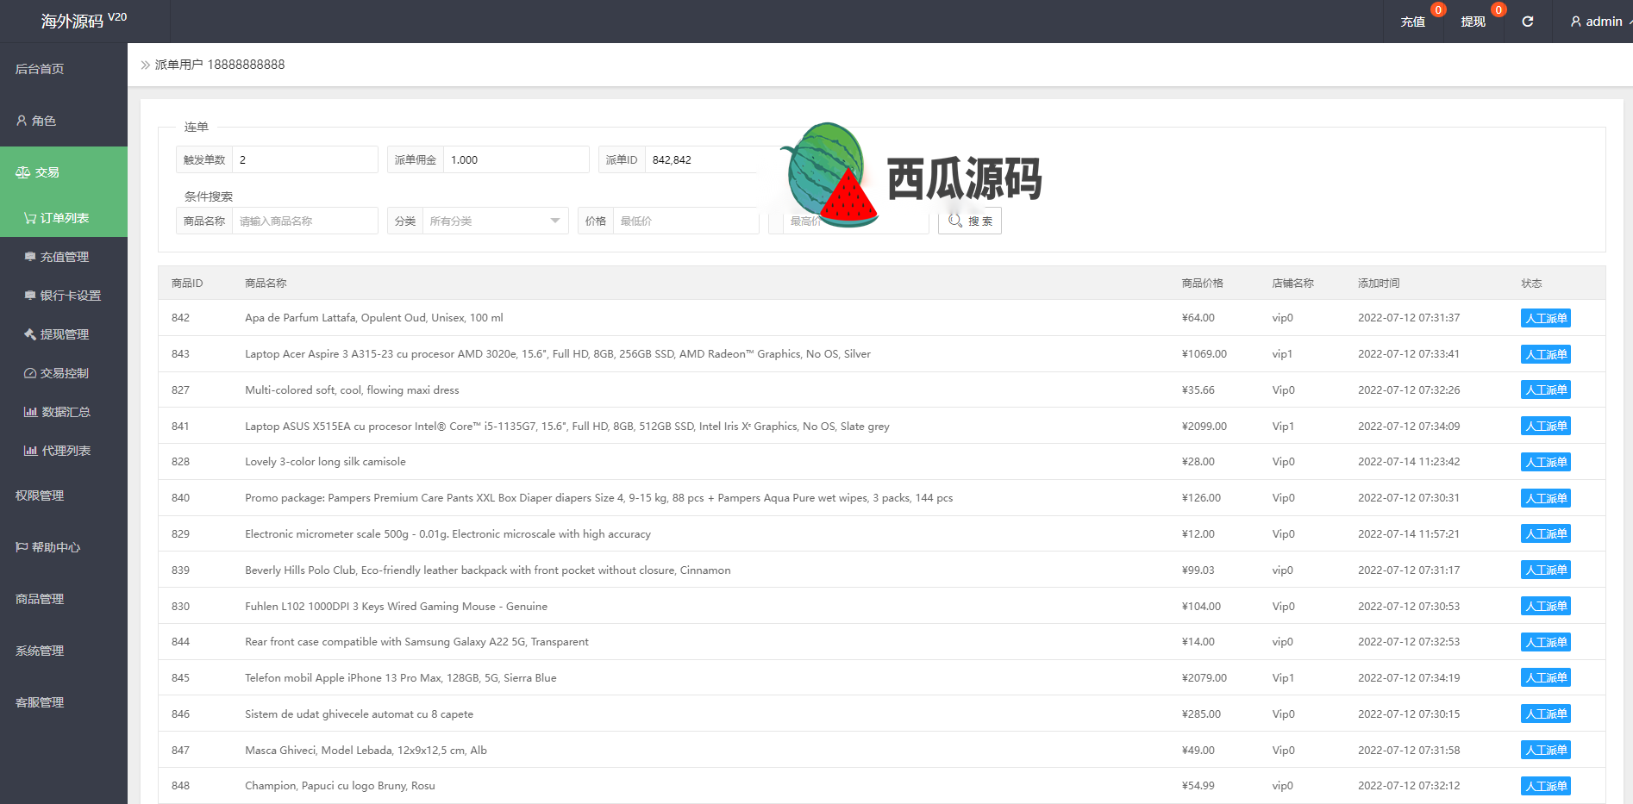This screenshot has width=1633, height=804.
Task: Open 数据汇总 in sidebar
Action: coord(66,412)
